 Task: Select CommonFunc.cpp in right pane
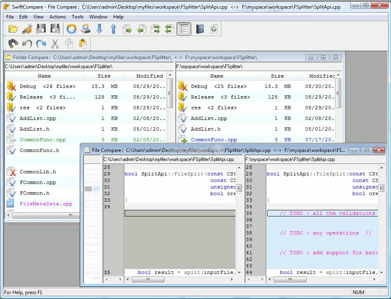point(214,140)
